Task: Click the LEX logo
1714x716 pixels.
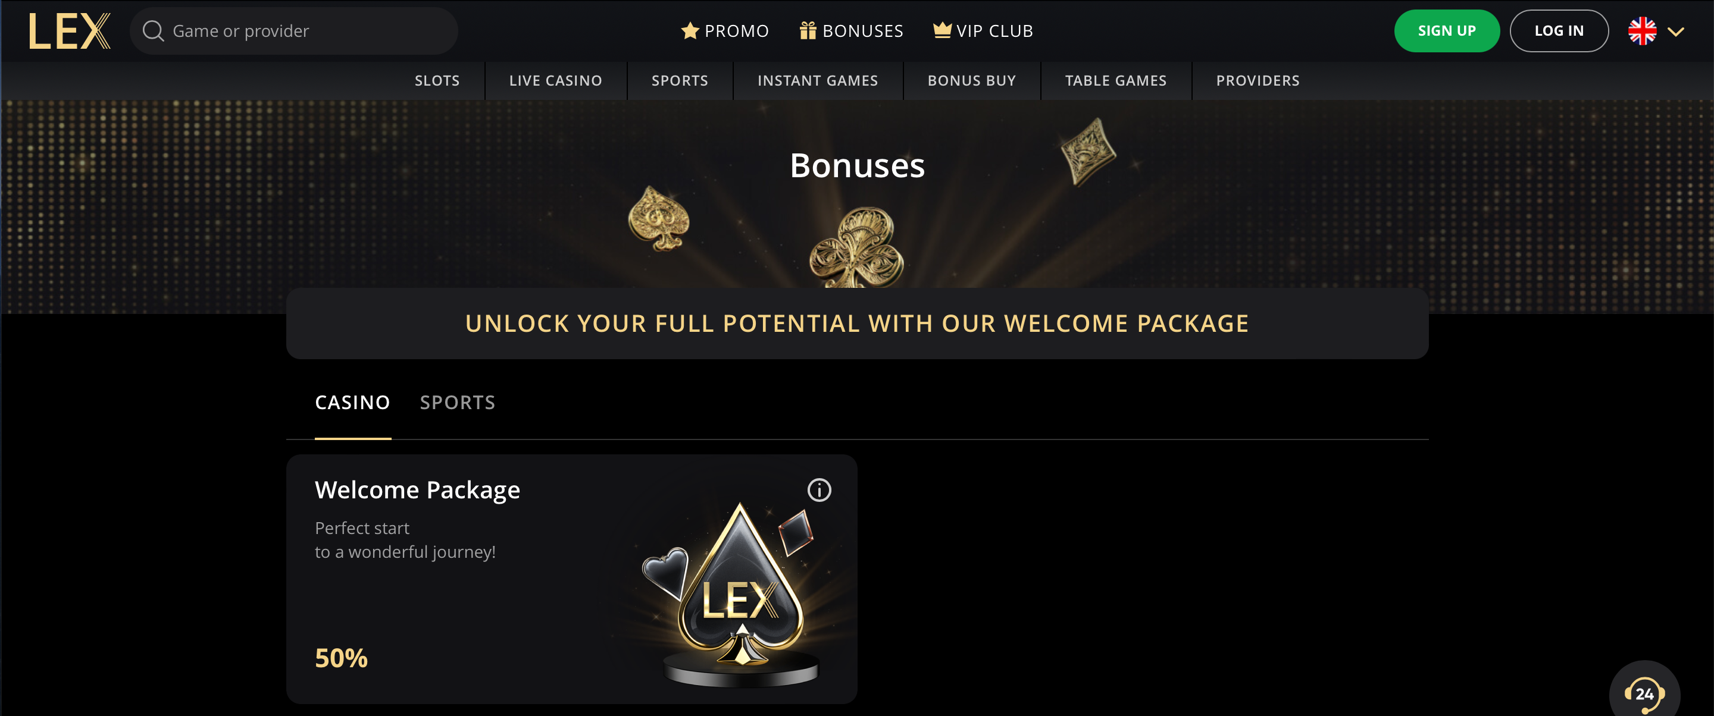Action: pos(69,32)
